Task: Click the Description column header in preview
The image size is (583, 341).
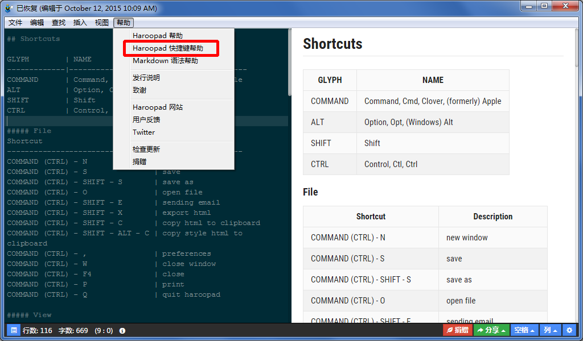Action: [x=492, y=217]
